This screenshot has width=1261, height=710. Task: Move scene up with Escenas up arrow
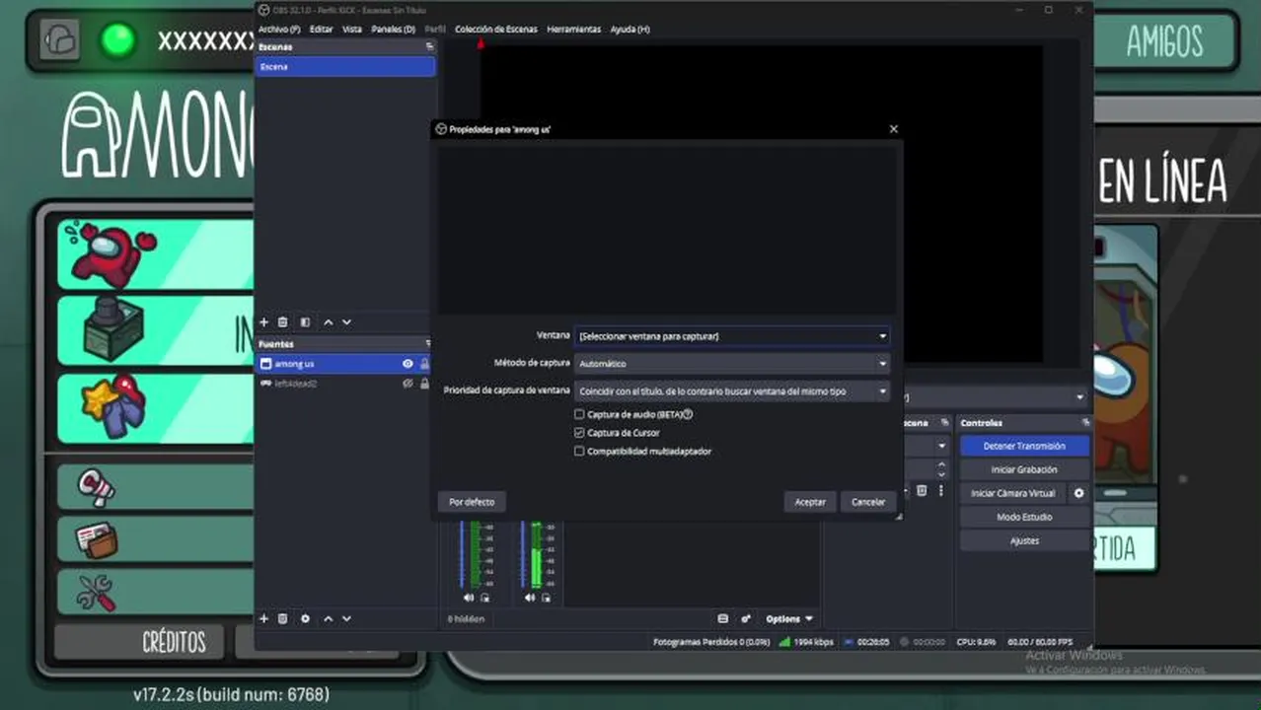pos(329,322)
